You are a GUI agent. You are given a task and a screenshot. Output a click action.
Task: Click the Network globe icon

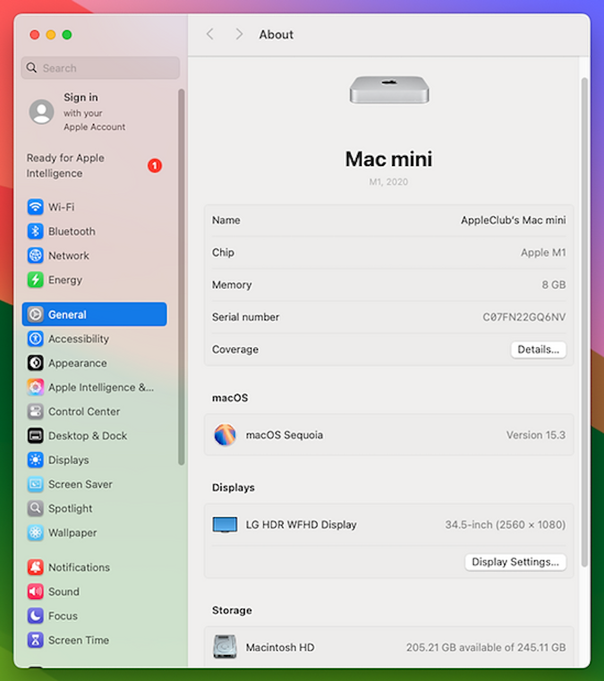(35, 255)
